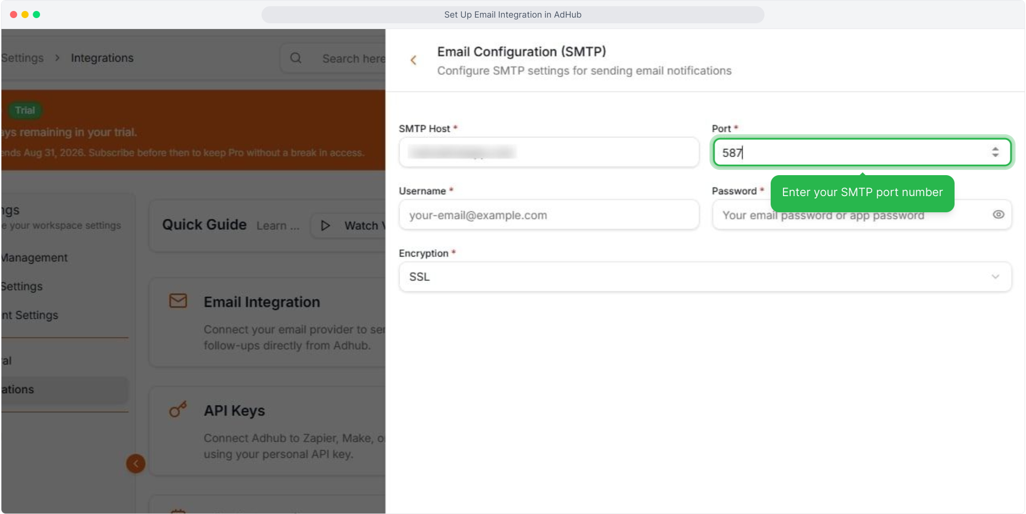Go back using the orange chevron arrow
Image resolution: width=1026 pixels, height=514 pixels.
(x=413, y=60)
